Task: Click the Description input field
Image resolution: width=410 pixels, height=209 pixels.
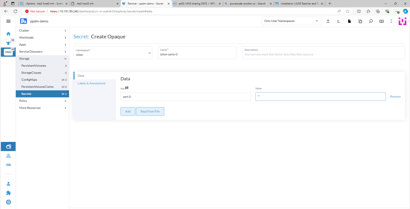Action: coord(323,54)
